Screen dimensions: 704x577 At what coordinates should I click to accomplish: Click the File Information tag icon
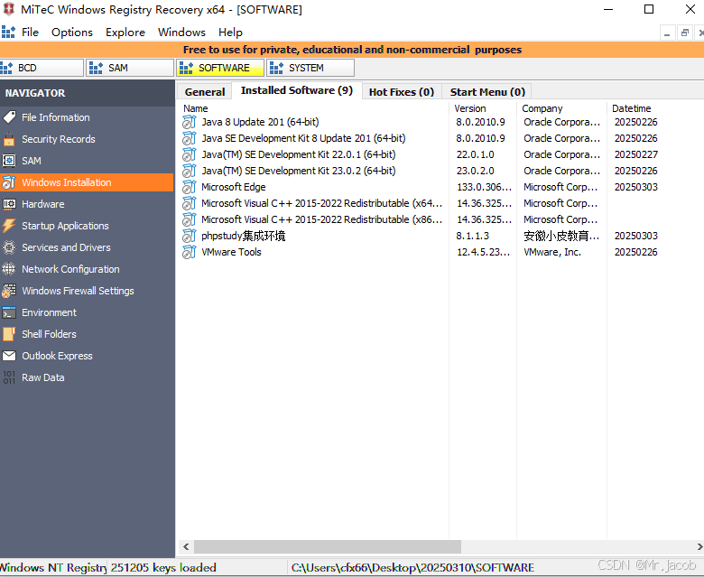9,117
